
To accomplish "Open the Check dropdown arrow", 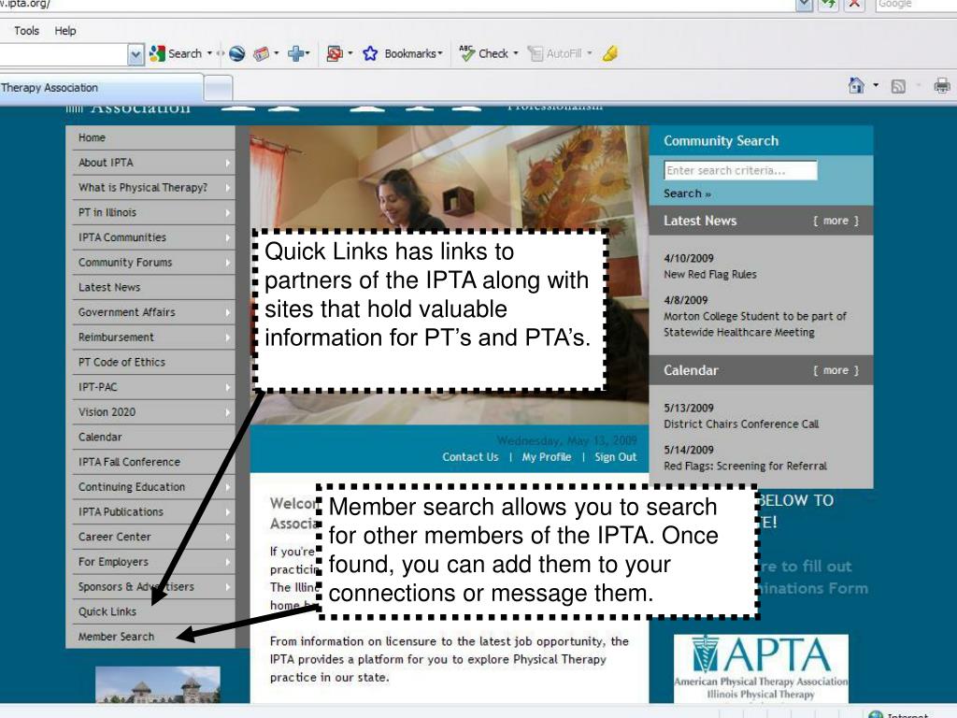I will 516,53.
